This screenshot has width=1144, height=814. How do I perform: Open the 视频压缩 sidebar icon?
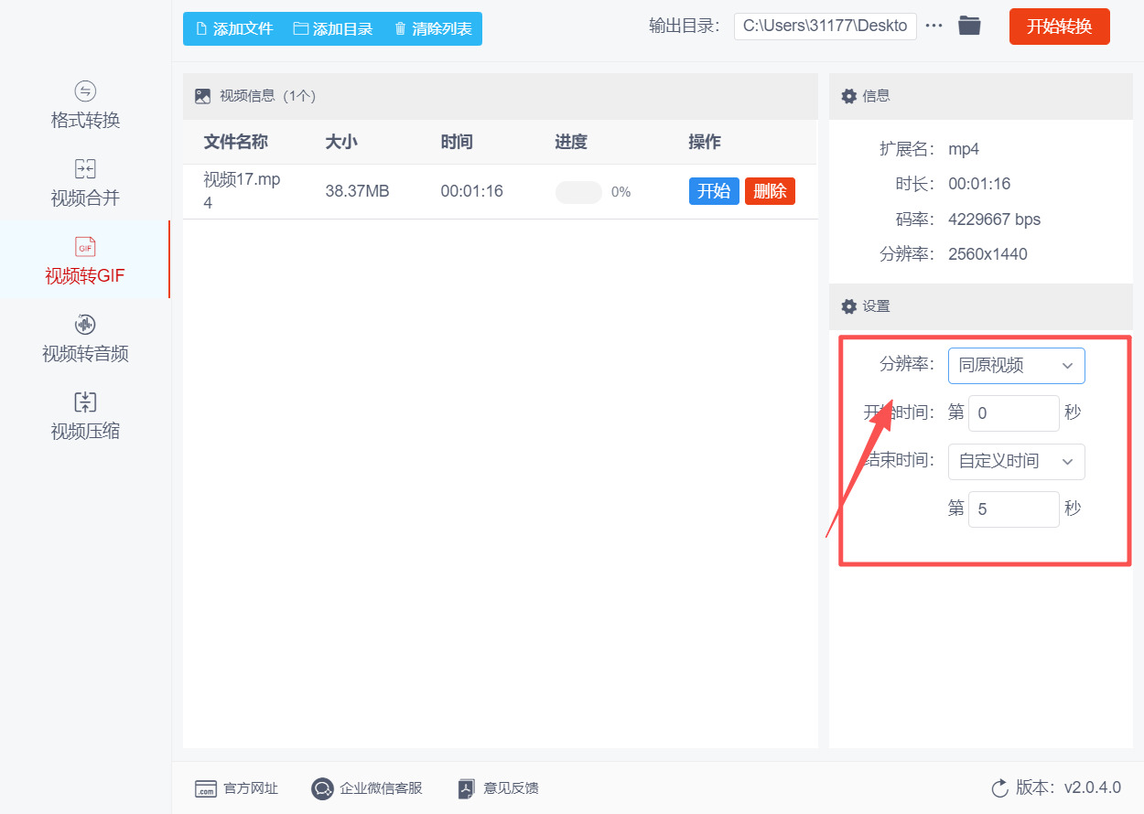pyautogui.click(x=85, y=402)
